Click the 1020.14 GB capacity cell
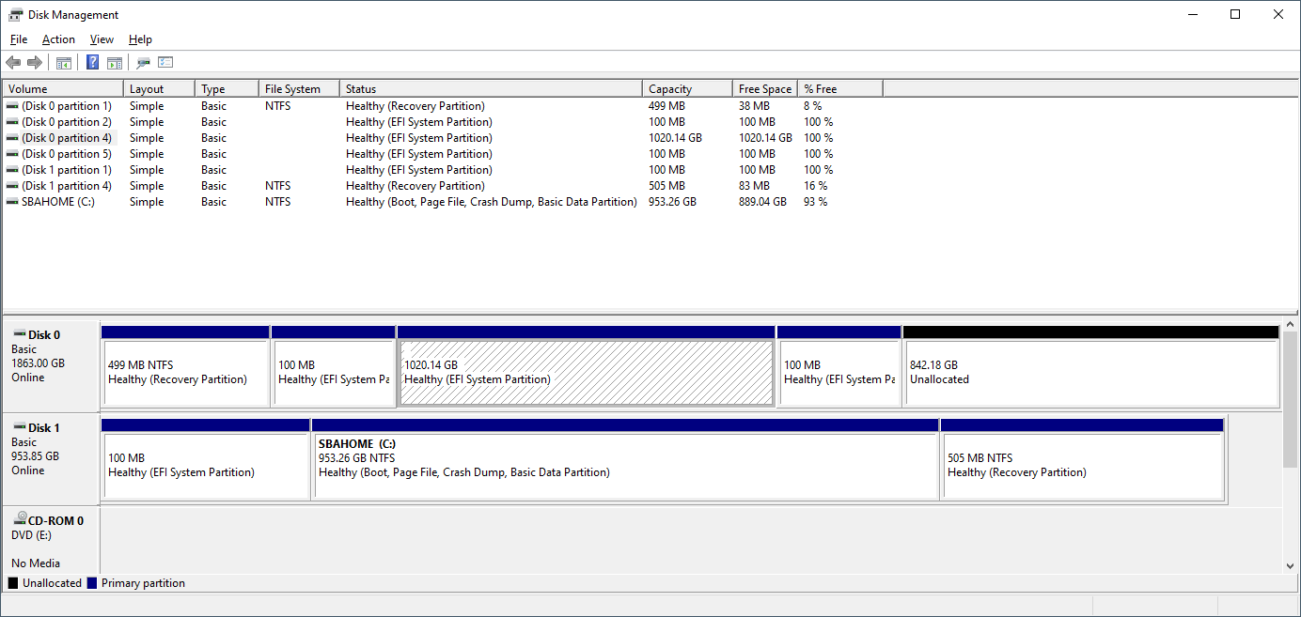 point(676,138)
